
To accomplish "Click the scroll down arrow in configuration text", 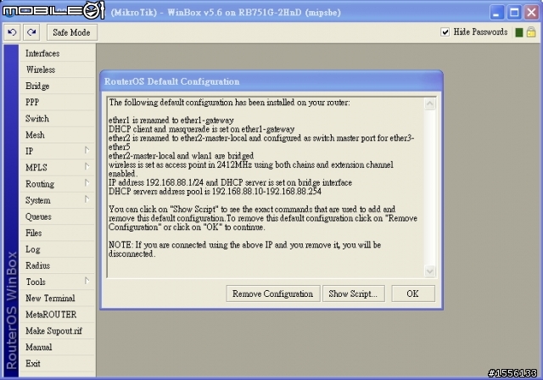I will pyautogui.click(x=430, y=271).
